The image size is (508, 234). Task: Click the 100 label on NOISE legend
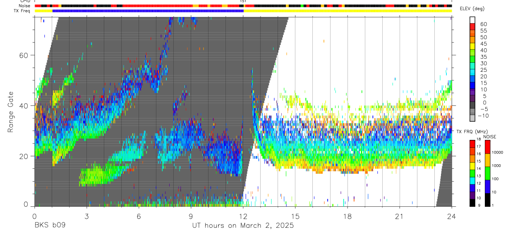(x=495, y=179)
